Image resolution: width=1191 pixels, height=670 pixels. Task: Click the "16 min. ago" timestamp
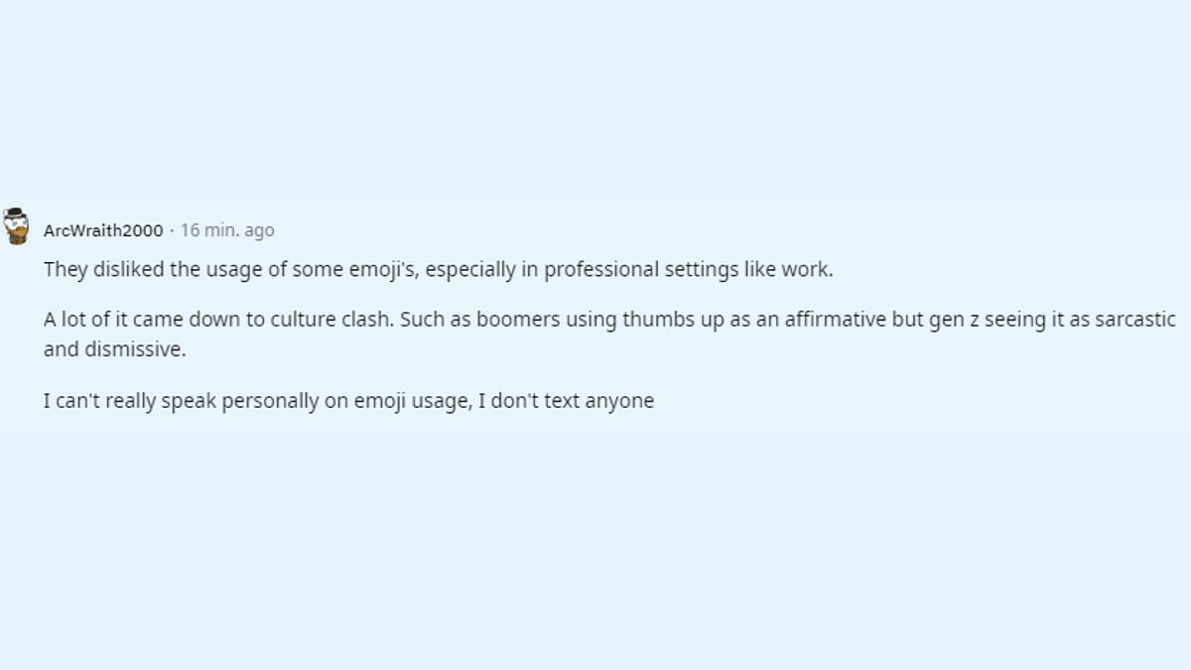tap(227, 230)
